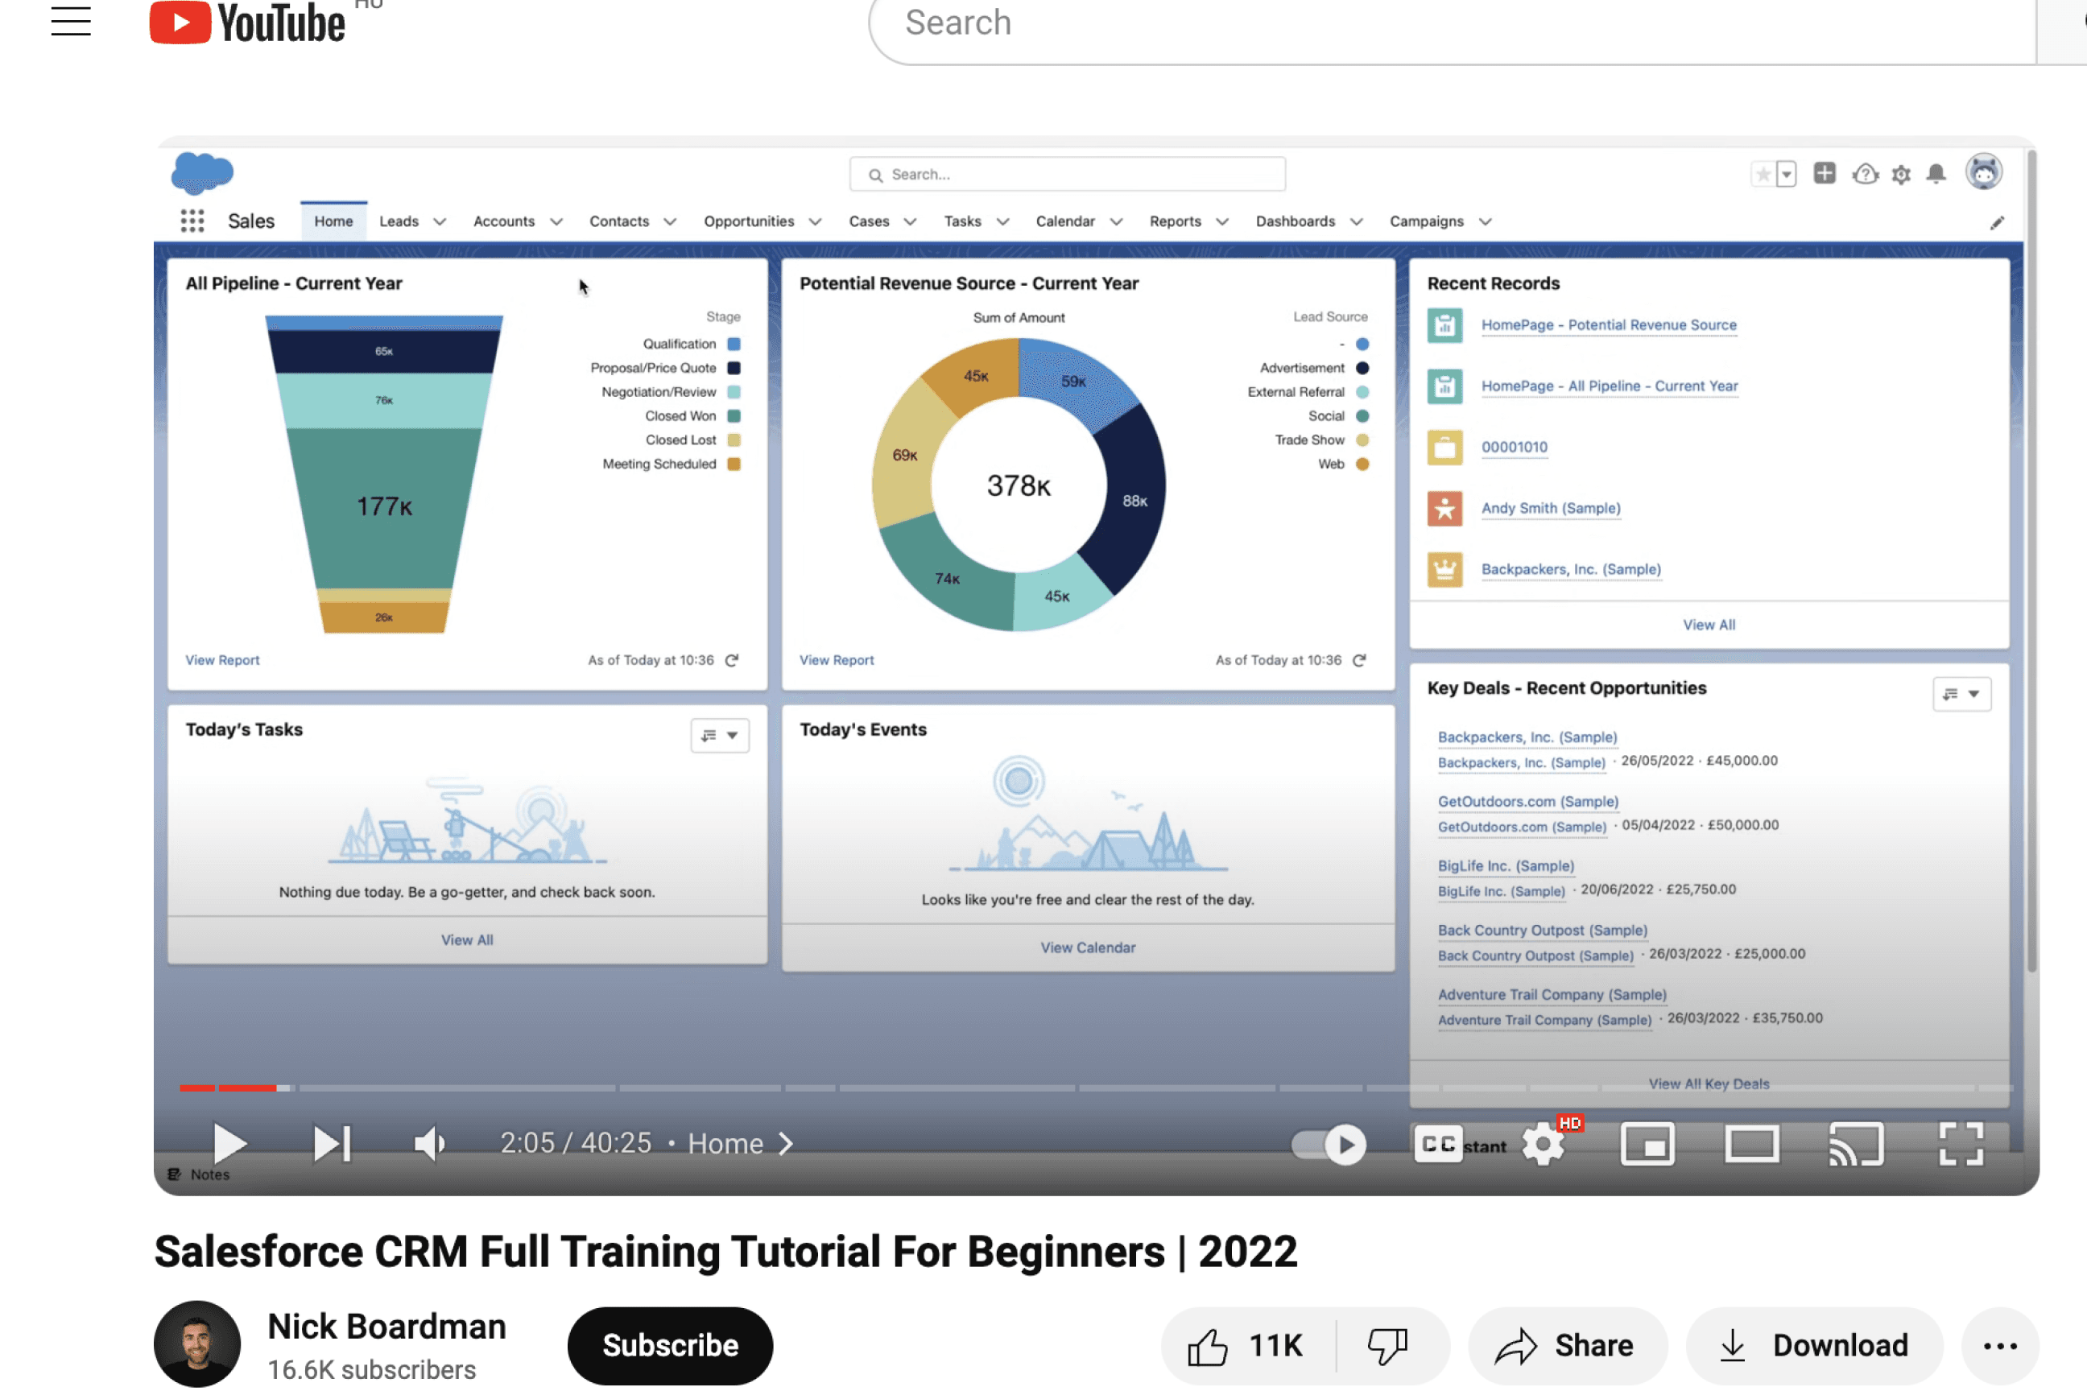The image size is (2087, 1391).
Task: Click View Report under All Pipeline
Action: pos(222,660)
